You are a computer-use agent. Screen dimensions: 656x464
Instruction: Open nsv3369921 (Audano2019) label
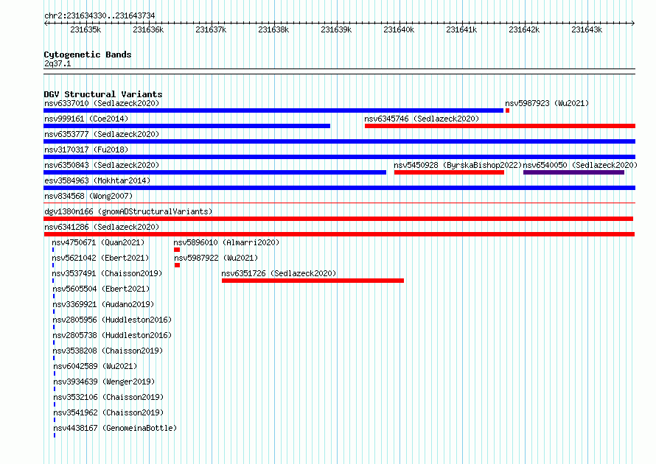point(103,304)
